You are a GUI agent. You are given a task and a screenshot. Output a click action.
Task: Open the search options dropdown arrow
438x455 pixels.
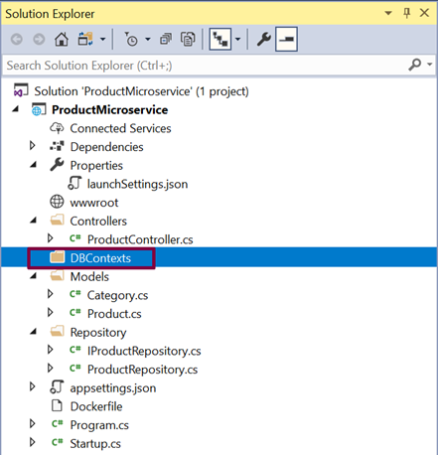[x=430, y=65]
